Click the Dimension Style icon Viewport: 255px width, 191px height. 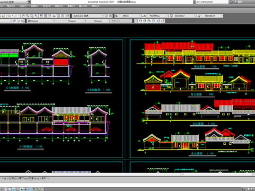point(144,16)
